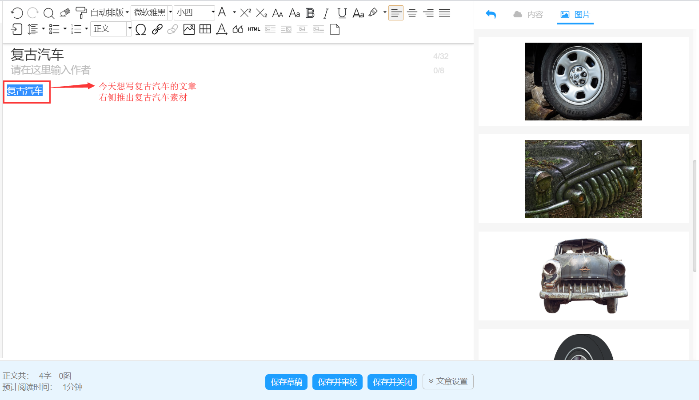The height and width of the screenshot is (400, 699).
Task: Click the blank page icon
Action: pos(335,29)
